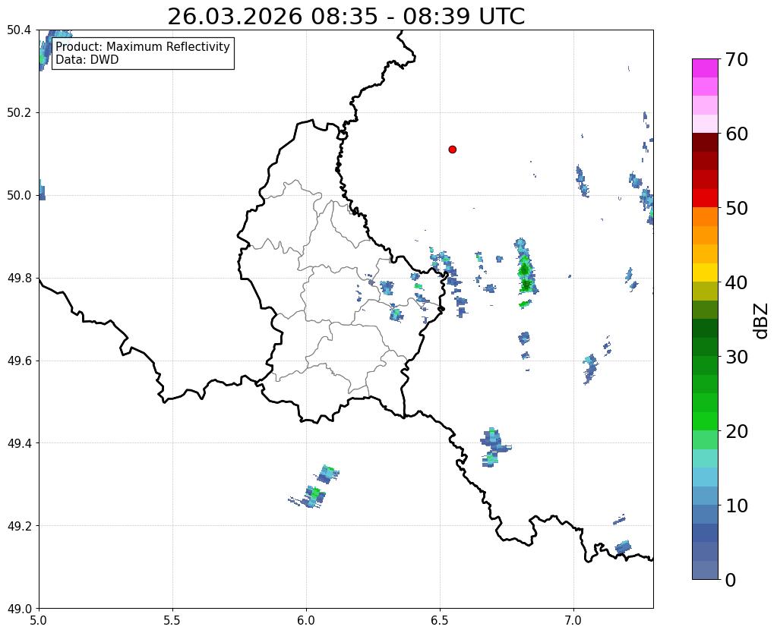Click the latitude tick label 50.0
Viewport: 777px width, 633px height.
(x=19, y=196)
